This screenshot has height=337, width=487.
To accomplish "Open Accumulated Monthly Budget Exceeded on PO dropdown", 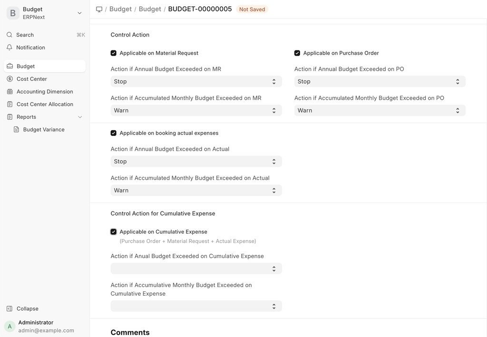I will tap(380, 110).
